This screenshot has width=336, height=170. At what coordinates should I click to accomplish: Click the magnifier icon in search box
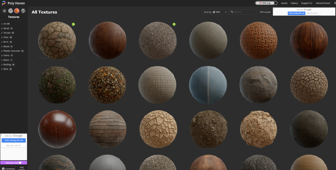pyautogui.click(x=232, y=12)
